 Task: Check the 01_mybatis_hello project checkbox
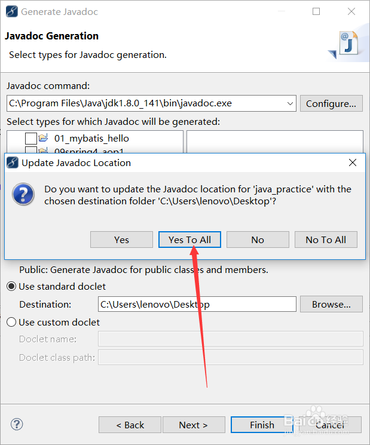[31, 139]
